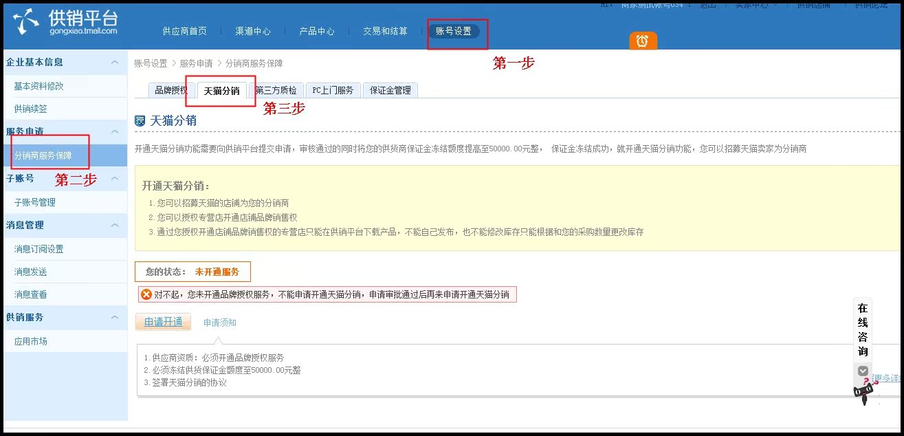Click the 账号设置 breadcrumb link
This screenshot has width=904, height=436.
click(151, 63)
